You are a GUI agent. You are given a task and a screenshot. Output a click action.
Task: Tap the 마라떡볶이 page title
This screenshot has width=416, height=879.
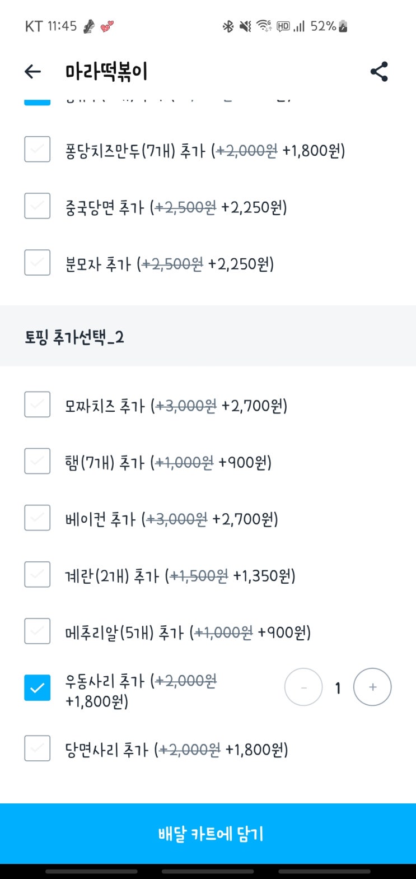coord(106,72)
